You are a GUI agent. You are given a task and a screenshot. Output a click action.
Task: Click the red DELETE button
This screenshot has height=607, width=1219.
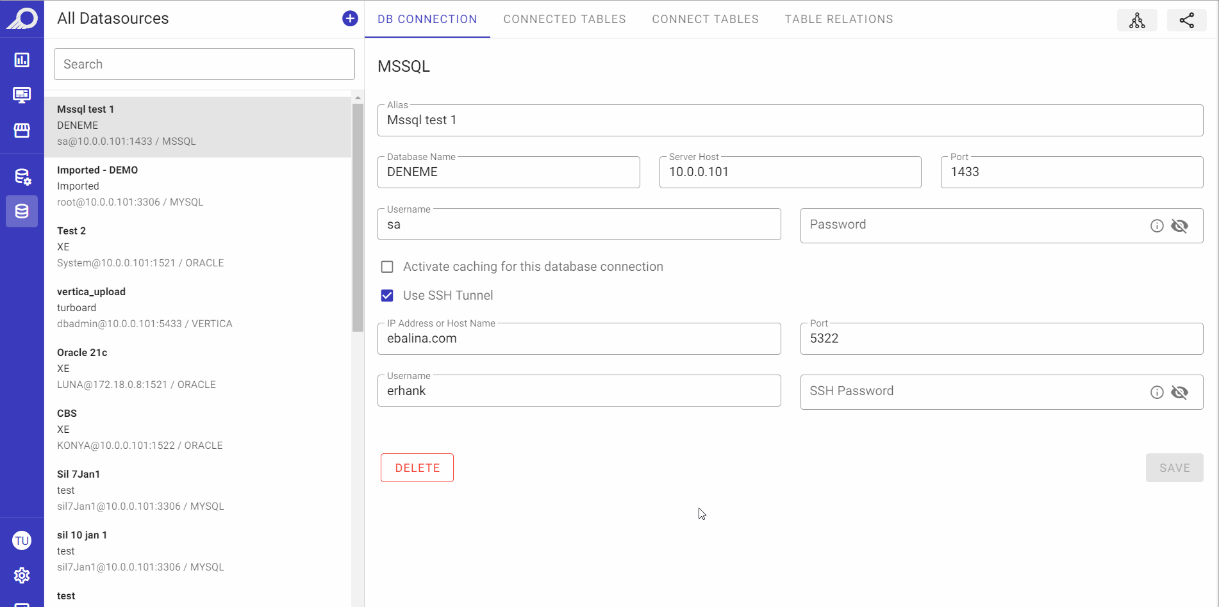[417, 468]
